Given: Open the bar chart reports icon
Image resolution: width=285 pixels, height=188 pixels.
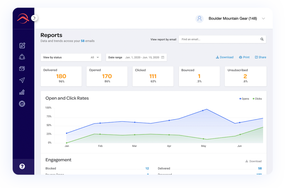Looking at the screenshot, I should (x=22, y=92).
